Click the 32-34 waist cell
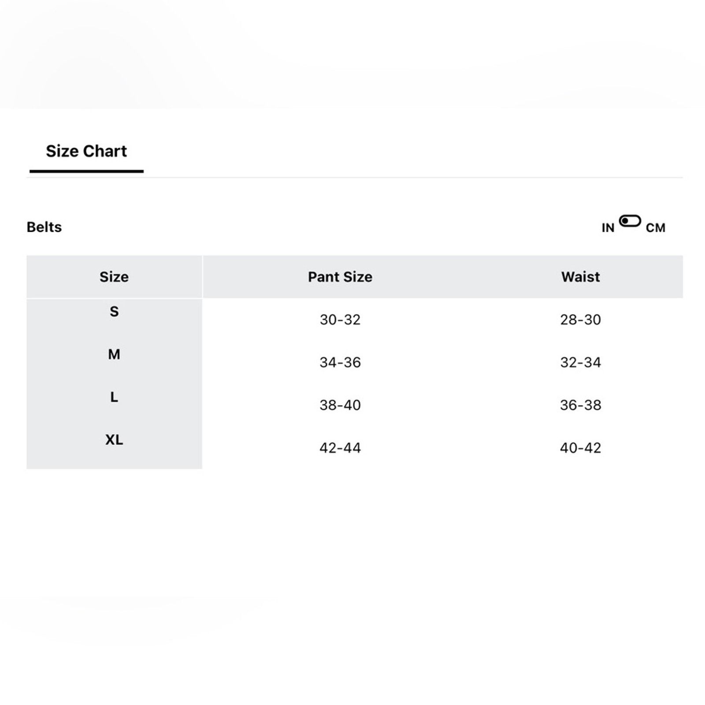Viewport: 705px width, 705px height. pyautogui.click(x=580, y=362)
